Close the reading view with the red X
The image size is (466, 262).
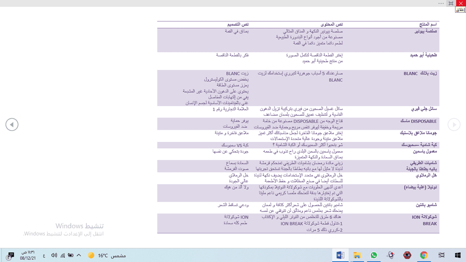(x=461, y=3)
